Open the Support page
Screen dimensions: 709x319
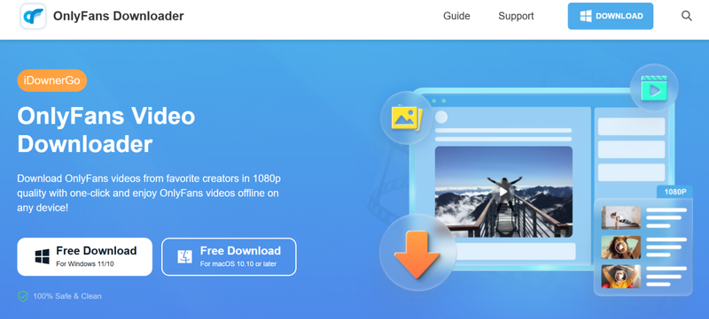click(x=516, y=16)
